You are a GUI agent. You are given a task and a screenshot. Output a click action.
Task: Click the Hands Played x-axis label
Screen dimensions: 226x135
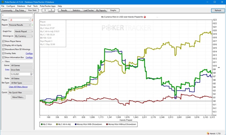coord(126,120)
